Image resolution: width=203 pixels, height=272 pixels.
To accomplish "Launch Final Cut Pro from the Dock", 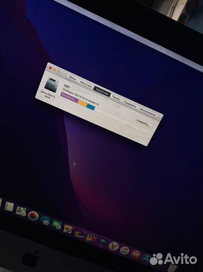I will click(x=91, y=237).
